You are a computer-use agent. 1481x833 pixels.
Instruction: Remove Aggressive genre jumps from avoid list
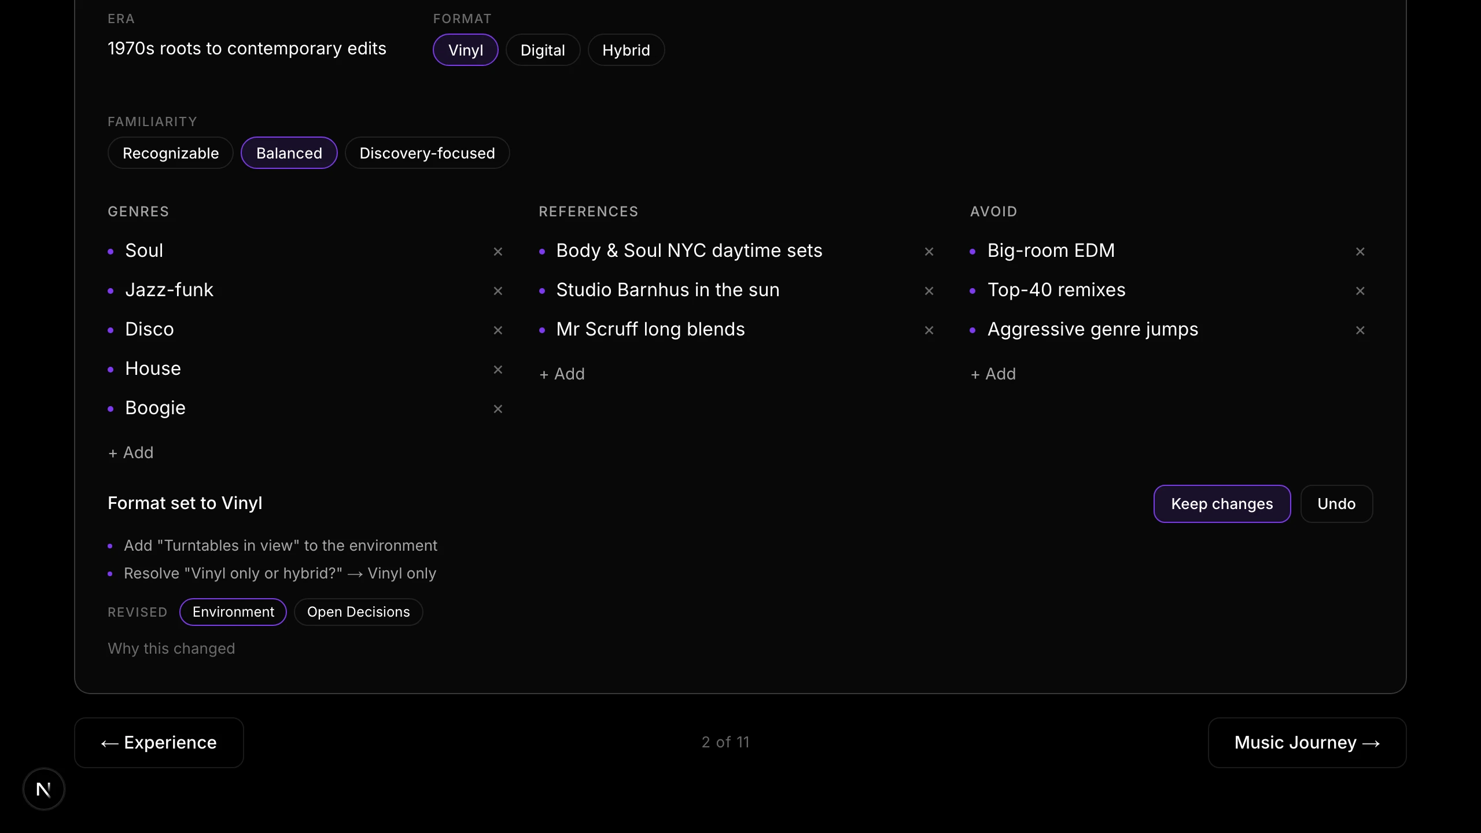(1360, 330)
